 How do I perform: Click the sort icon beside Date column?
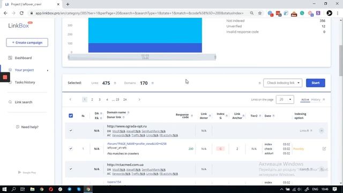click(x=274, y=116)
